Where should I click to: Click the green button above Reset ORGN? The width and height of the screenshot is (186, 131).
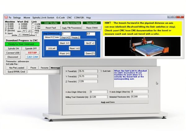coord(92,23)
